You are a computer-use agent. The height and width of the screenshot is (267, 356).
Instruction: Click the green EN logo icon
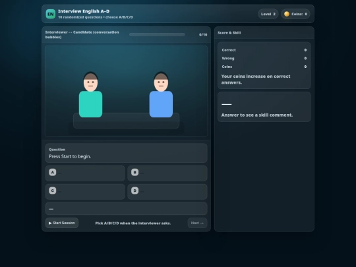(50, 14)
